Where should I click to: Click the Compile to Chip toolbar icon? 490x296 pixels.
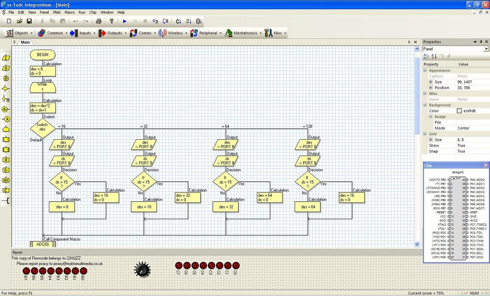pos(199,21)
